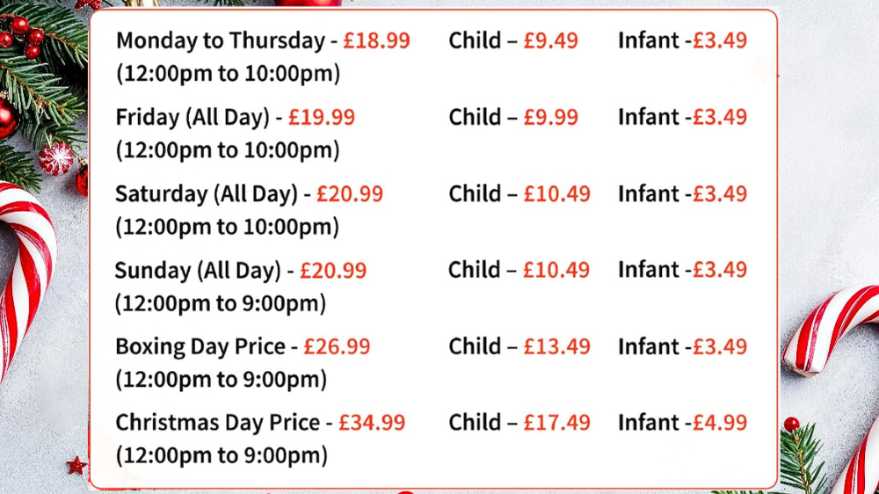Click the Infant £4.99 price
The width and height of the screenshot is (879, 494).
click(x=719, y=423)
